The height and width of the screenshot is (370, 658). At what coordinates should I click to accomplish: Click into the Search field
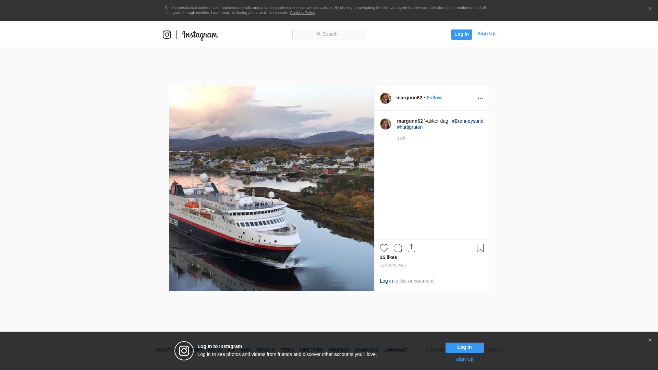(329, 34)
